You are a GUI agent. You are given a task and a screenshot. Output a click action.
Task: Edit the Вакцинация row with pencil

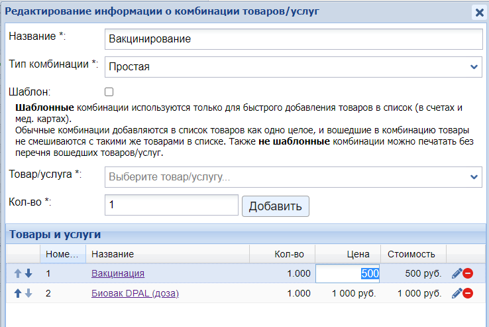pyautogui.click(x=457, y=273)
